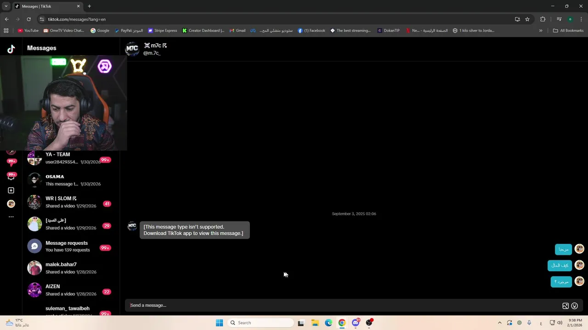Open the emoji picker in message box

point(574,306)
